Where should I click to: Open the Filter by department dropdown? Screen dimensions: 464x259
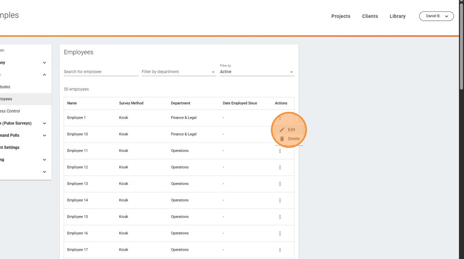(178, 72)
